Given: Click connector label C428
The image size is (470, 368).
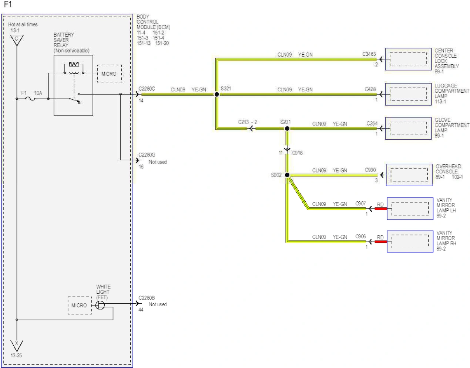Looking at the screenshot, I should (370, 89).
